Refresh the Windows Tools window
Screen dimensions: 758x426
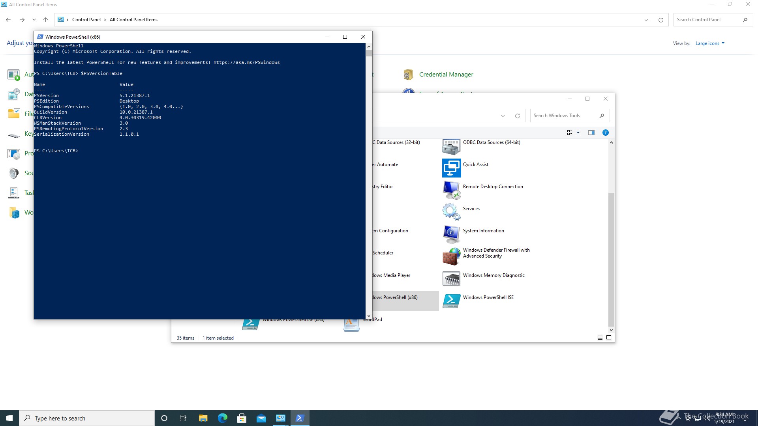tap(517, 116)
